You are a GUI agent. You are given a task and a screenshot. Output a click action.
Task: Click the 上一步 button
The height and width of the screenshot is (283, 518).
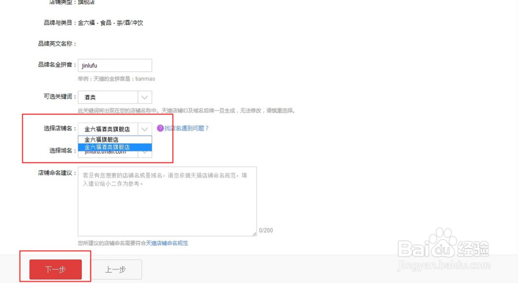tap(116, 270)
